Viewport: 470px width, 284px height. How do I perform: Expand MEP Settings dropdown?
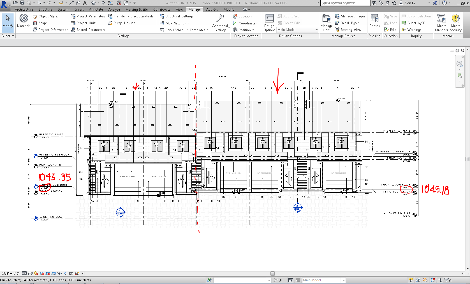(188, 23)
